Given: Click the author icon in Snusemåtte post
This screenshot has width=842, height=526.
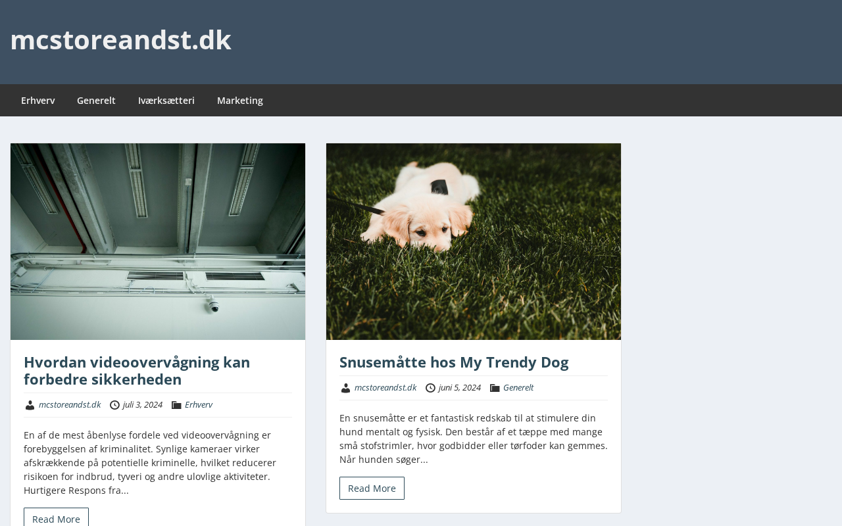Looking at the screenshot, I should click(345, 388).
